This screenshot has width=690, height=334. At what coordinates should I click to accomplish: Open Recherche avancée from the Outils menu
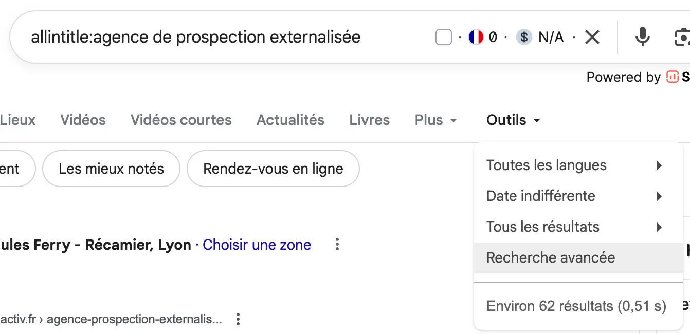550,257
